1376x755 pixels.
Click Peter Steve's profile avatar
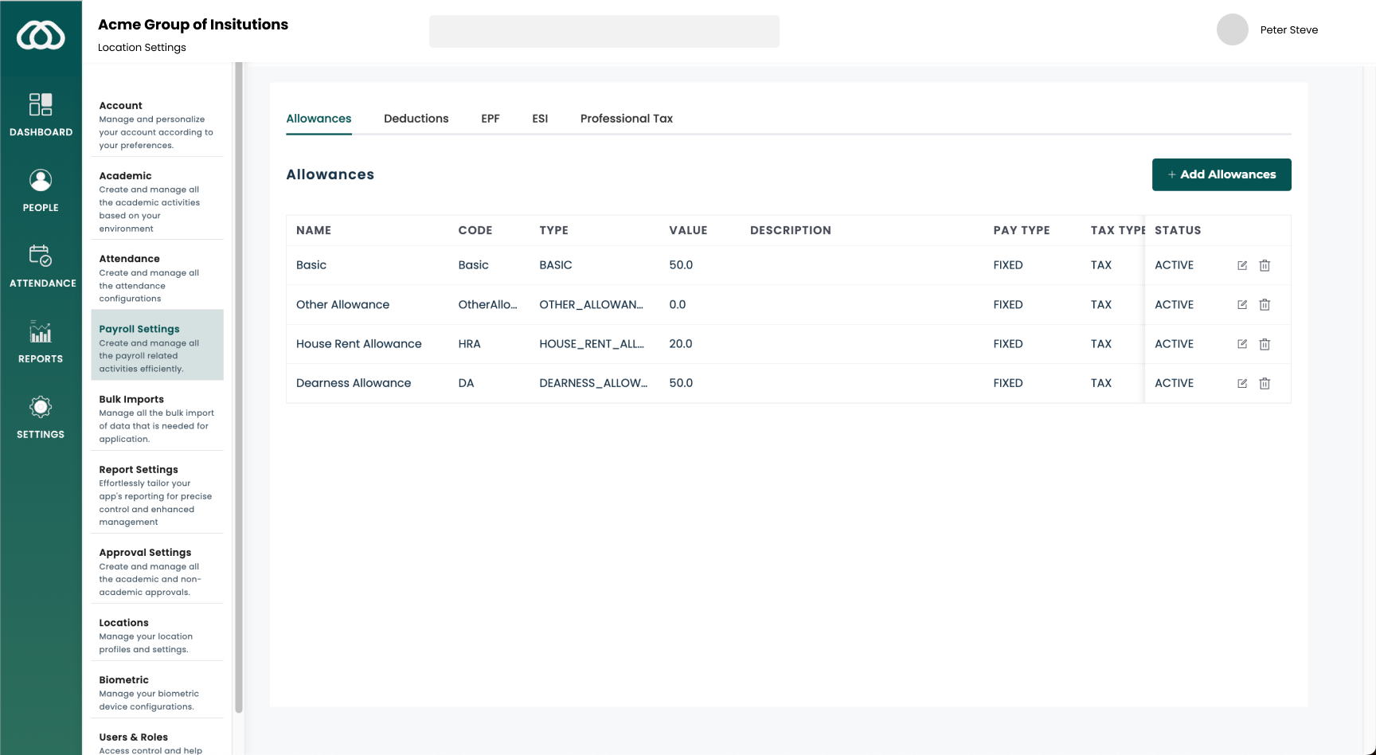[1232, 29]
